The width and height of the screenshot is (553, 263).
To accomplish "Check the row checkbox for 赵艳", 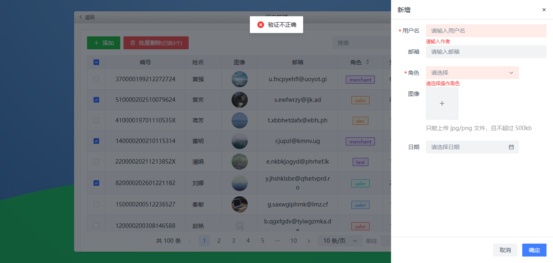I will pos(96,226).
